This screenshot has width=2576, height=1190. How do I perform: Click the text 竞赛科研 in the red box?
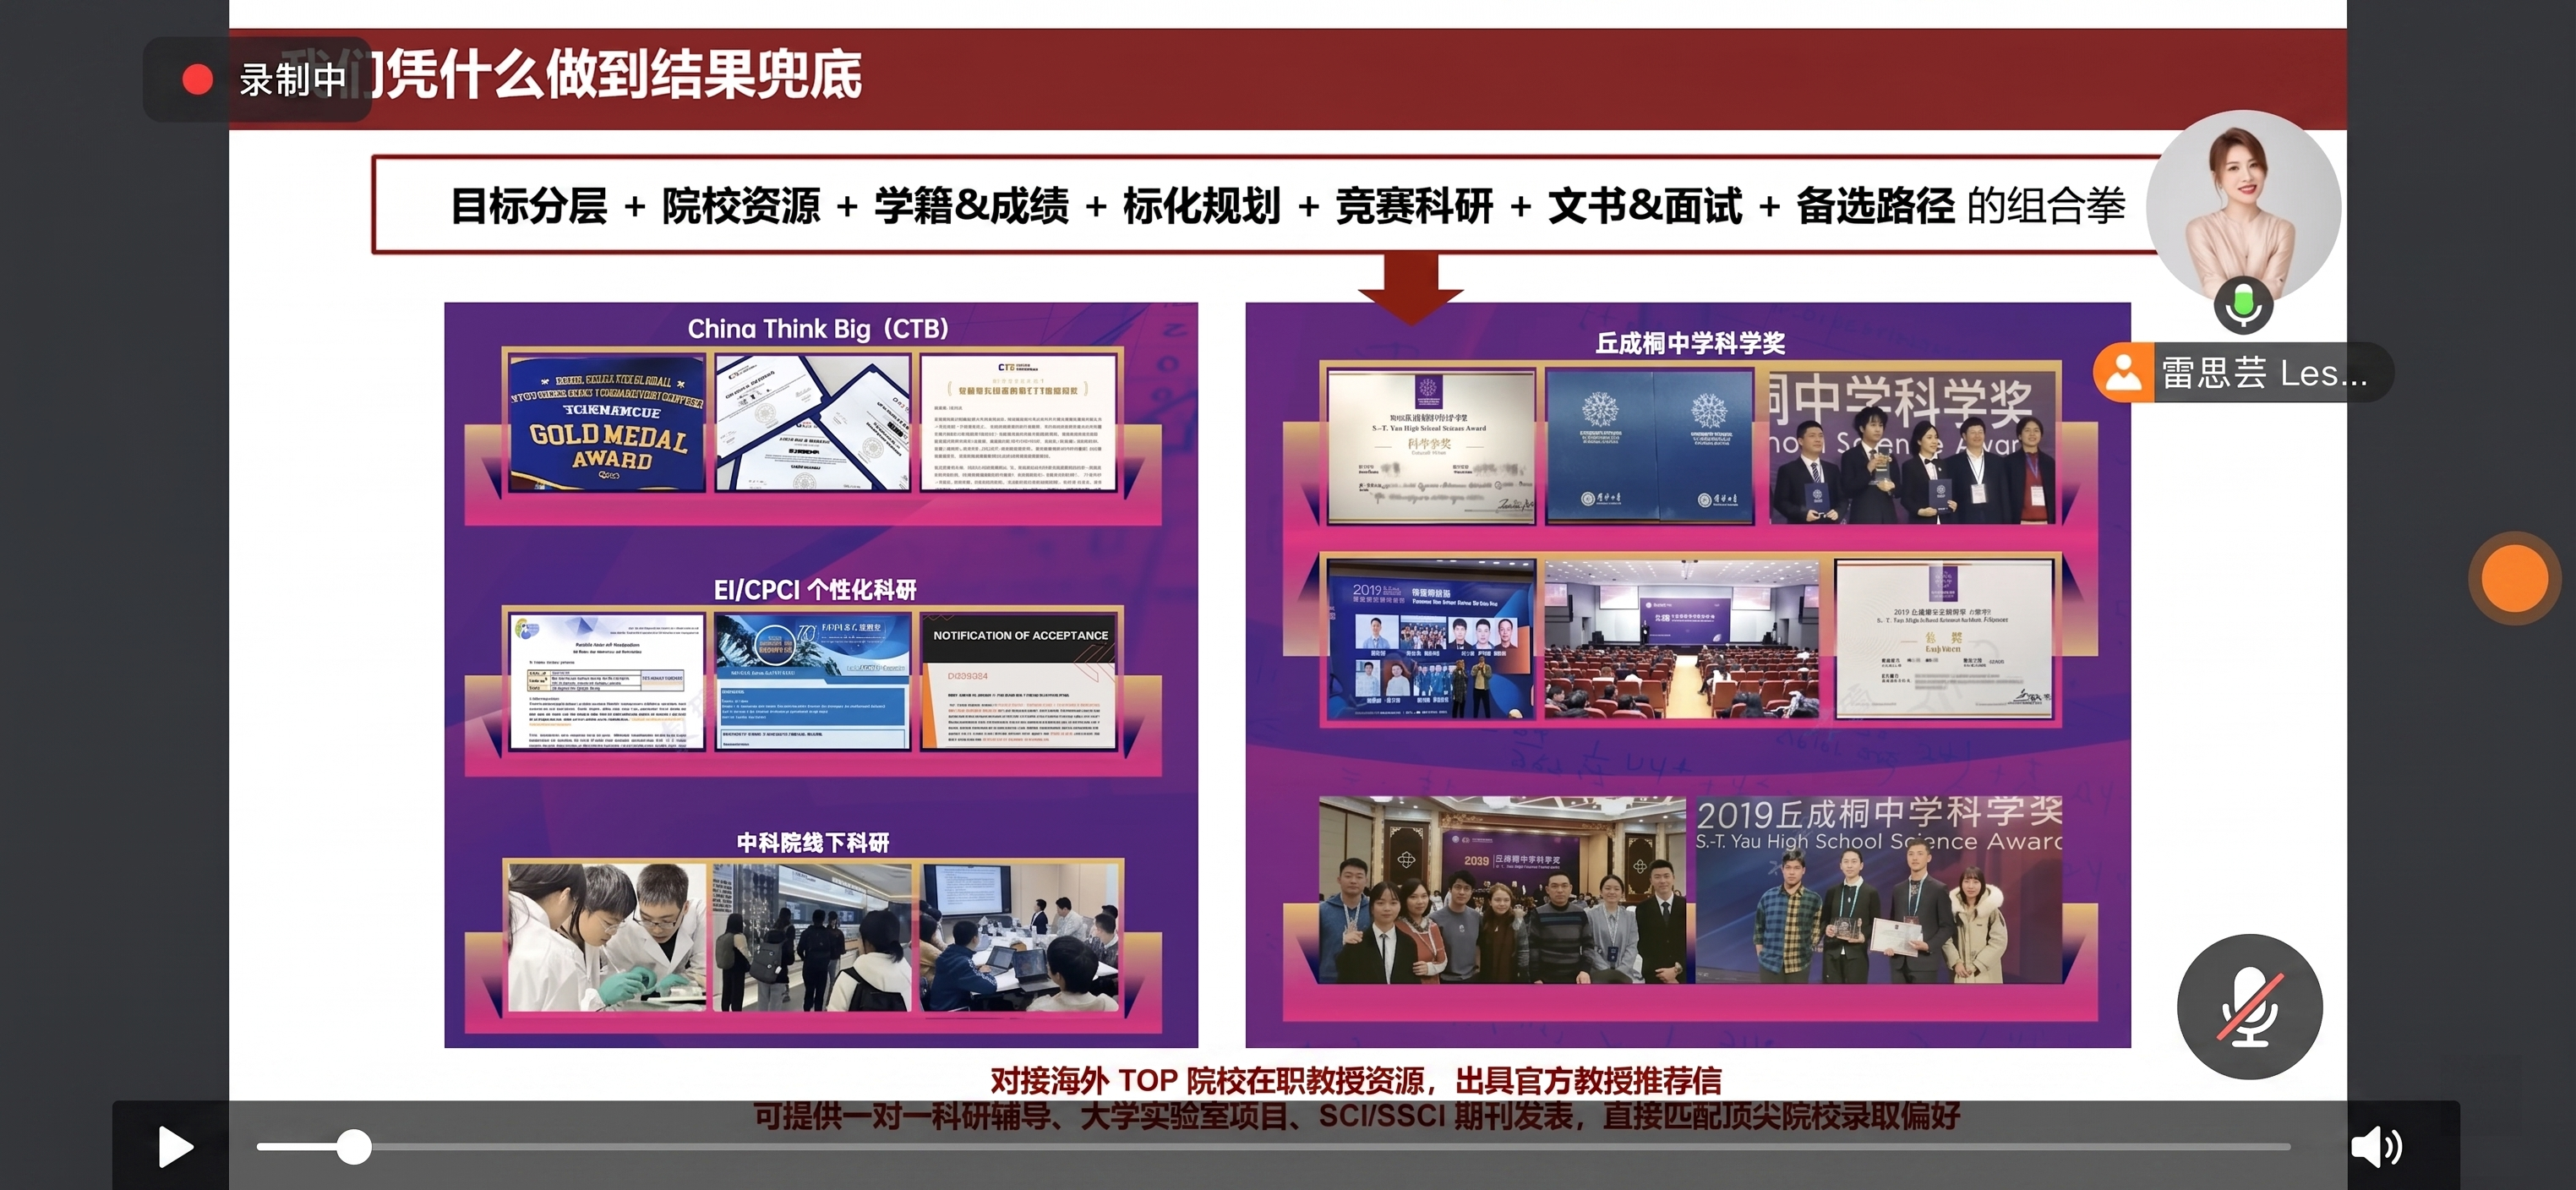pos(1414,206)
